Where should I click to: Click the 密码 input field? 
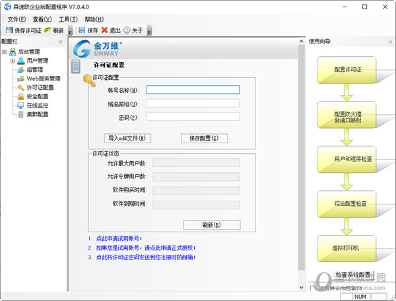[x=193, y=117]
